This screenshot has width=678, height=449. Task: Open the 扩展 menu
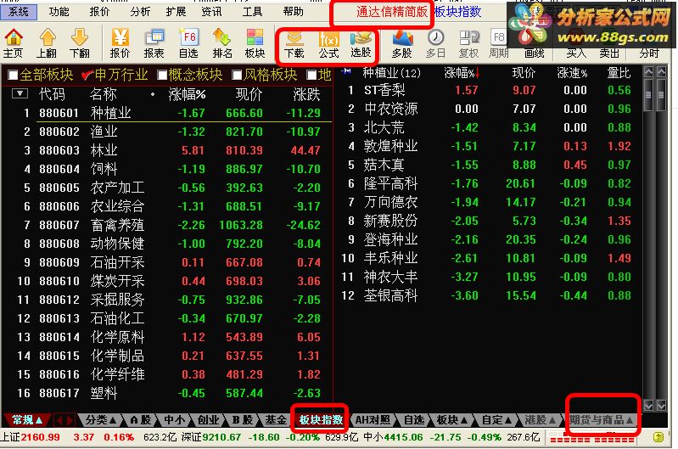176,12
